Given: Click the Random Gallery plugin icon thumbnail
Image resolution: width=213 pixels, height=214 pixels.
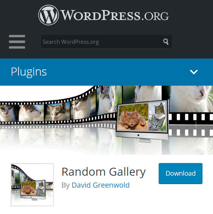Looking at the screenshot, I should pos(32,184).
